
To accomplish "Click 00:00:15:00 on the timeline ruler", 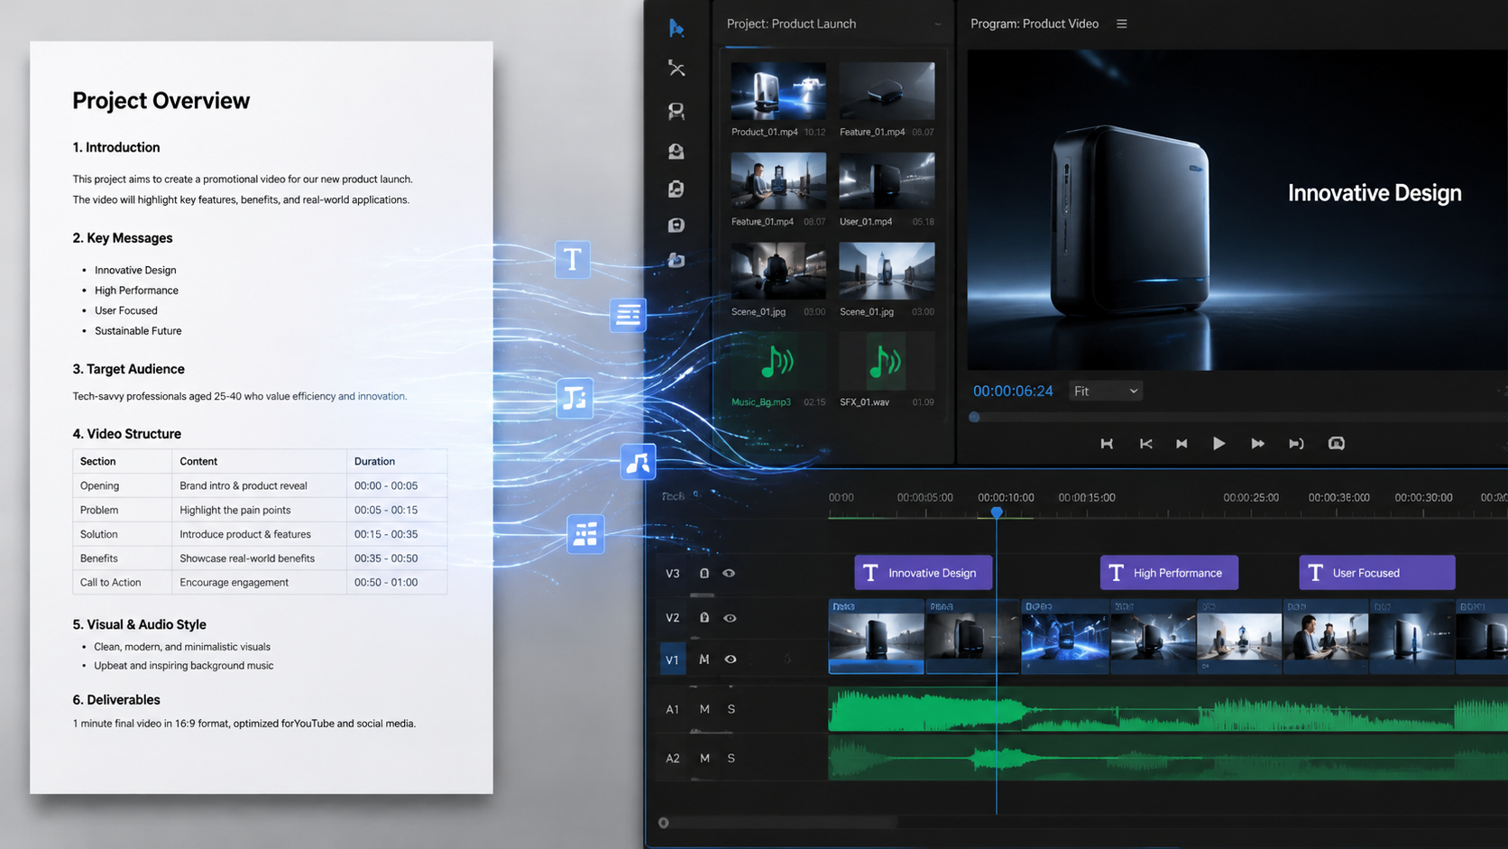I will point(1087,497).
